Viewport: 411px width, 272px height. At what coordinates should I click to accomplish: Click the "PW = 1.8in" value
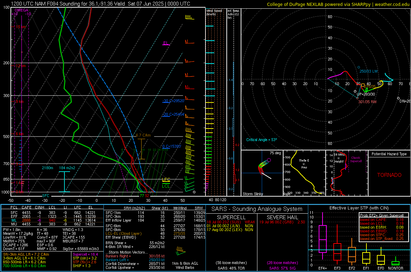click(12, 230)
